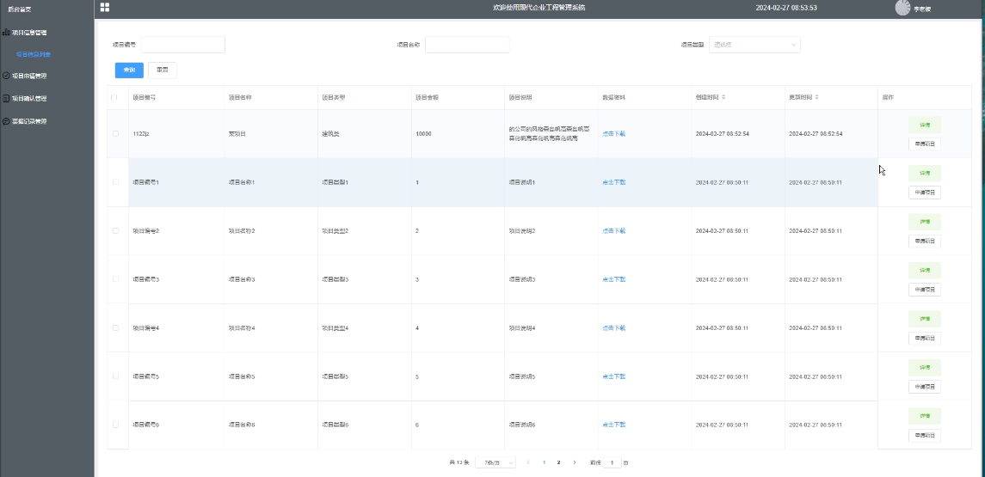
Task: Open the items-per-page dropdown in pagination
Action: point(496,462)
